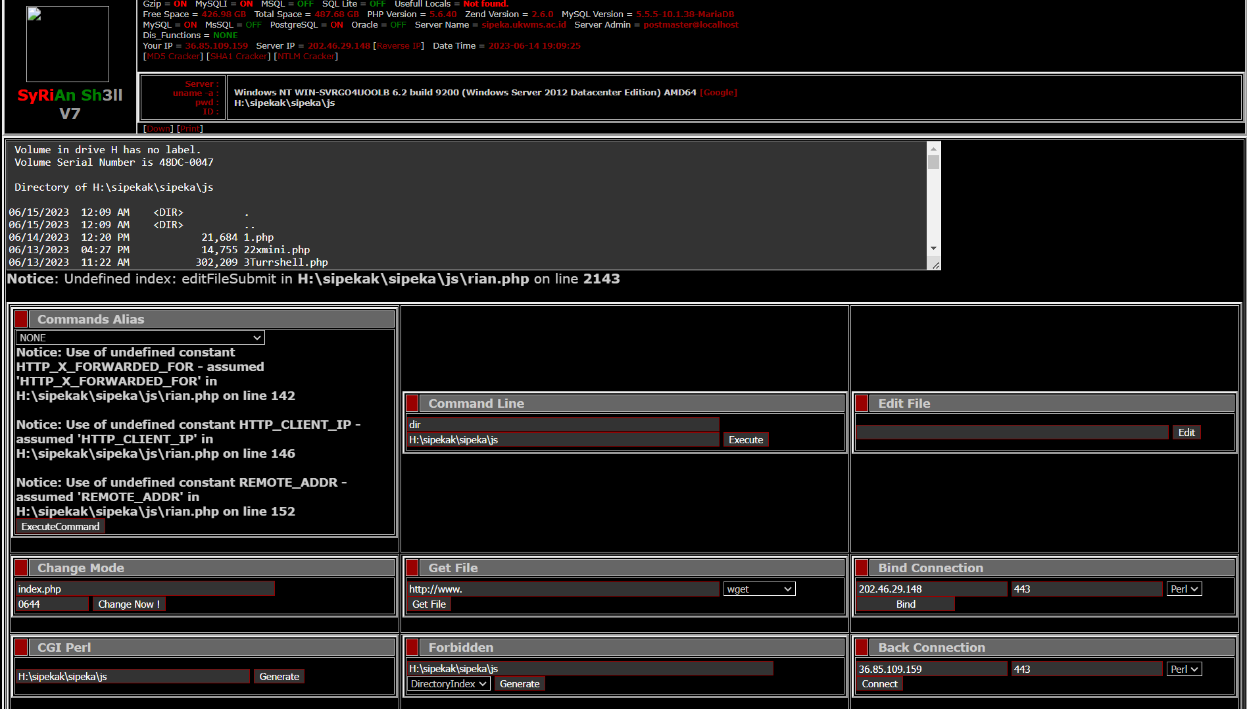Click the Change Now ! button

click(x=129, y=604)
